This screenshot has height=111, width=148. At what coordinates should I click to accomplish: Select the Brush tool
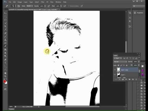point(5,36)
